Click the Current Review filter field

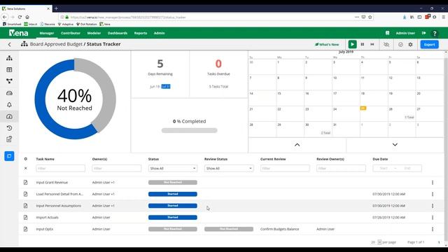(x=285, y=168)
